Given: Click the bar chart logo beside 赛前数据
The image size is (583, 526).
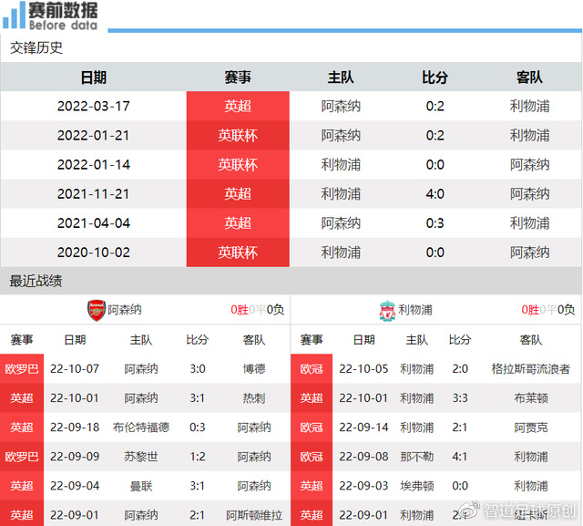Looking at the screenshot, I should (x=14, y=15).
